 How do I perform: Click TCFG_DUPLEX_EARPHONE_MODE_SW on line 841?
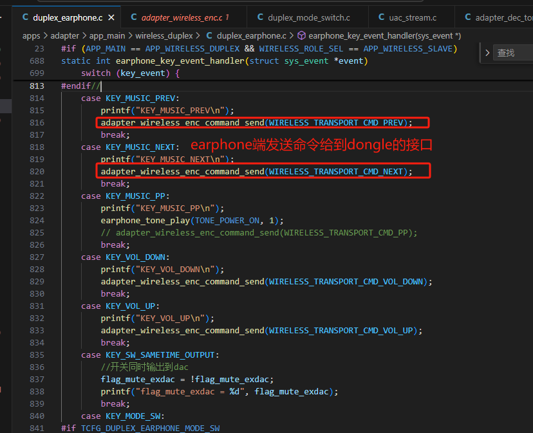point(150,428)
